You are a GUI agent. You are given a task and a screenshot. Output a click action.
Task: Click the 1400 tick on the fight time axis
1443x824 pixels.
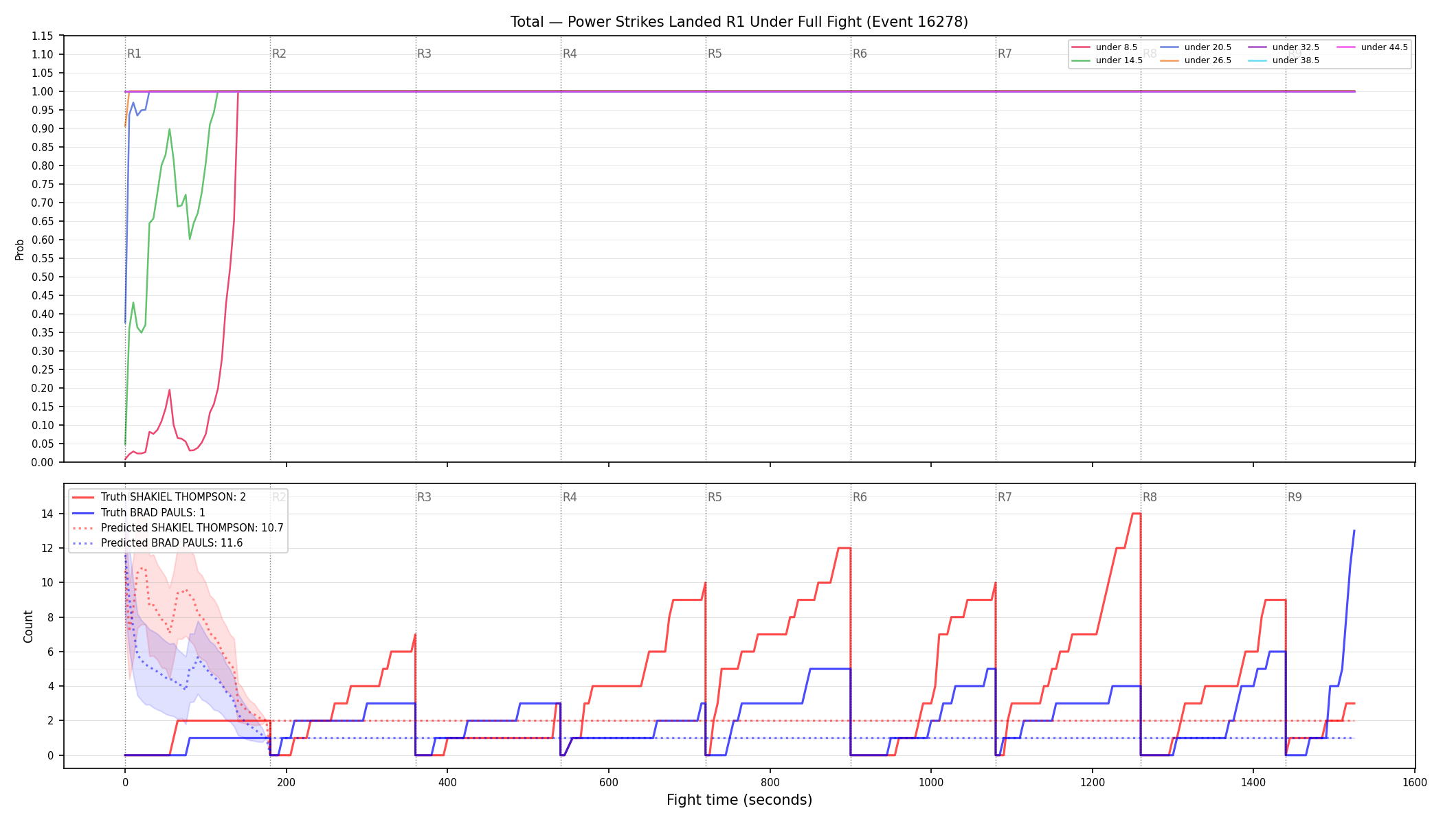[x=1253, y=783]
